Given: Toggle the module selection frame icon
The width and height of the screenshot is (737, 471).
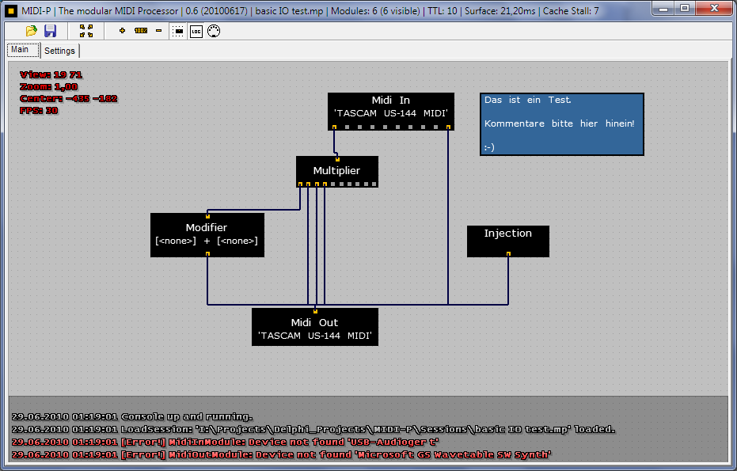Looking at the screenshot, I should [178, 31].
